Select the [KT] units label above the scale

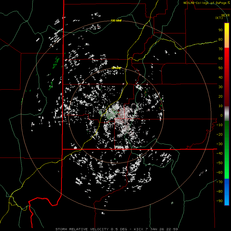pyautogui.click(x=219, y=18)
